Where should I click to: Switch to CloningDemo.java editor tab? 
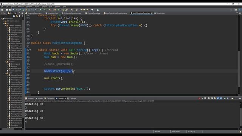[93, 13]
